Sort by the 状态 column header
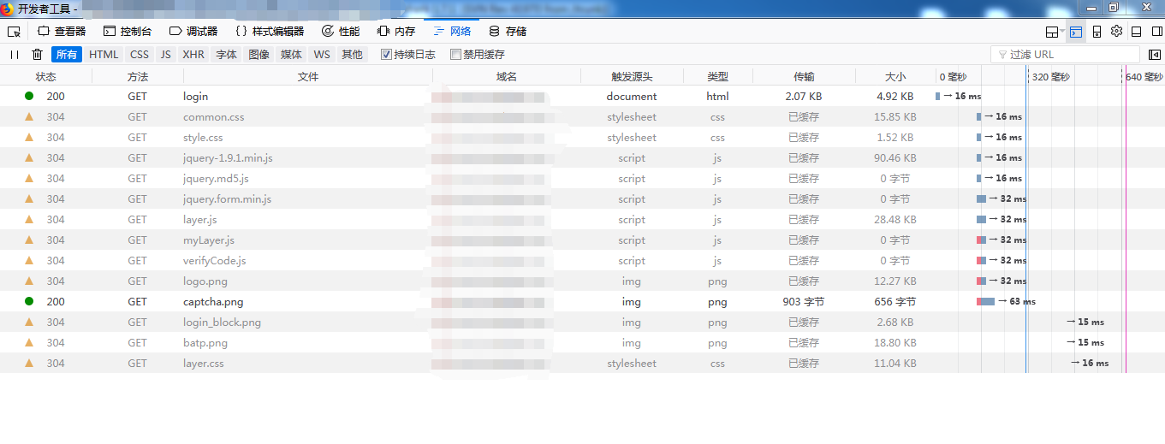 (x=46, y=76)
